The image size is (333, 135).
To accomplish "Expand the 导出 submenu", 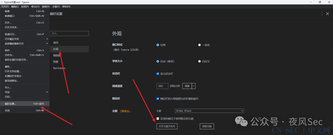I will [25, 92].
